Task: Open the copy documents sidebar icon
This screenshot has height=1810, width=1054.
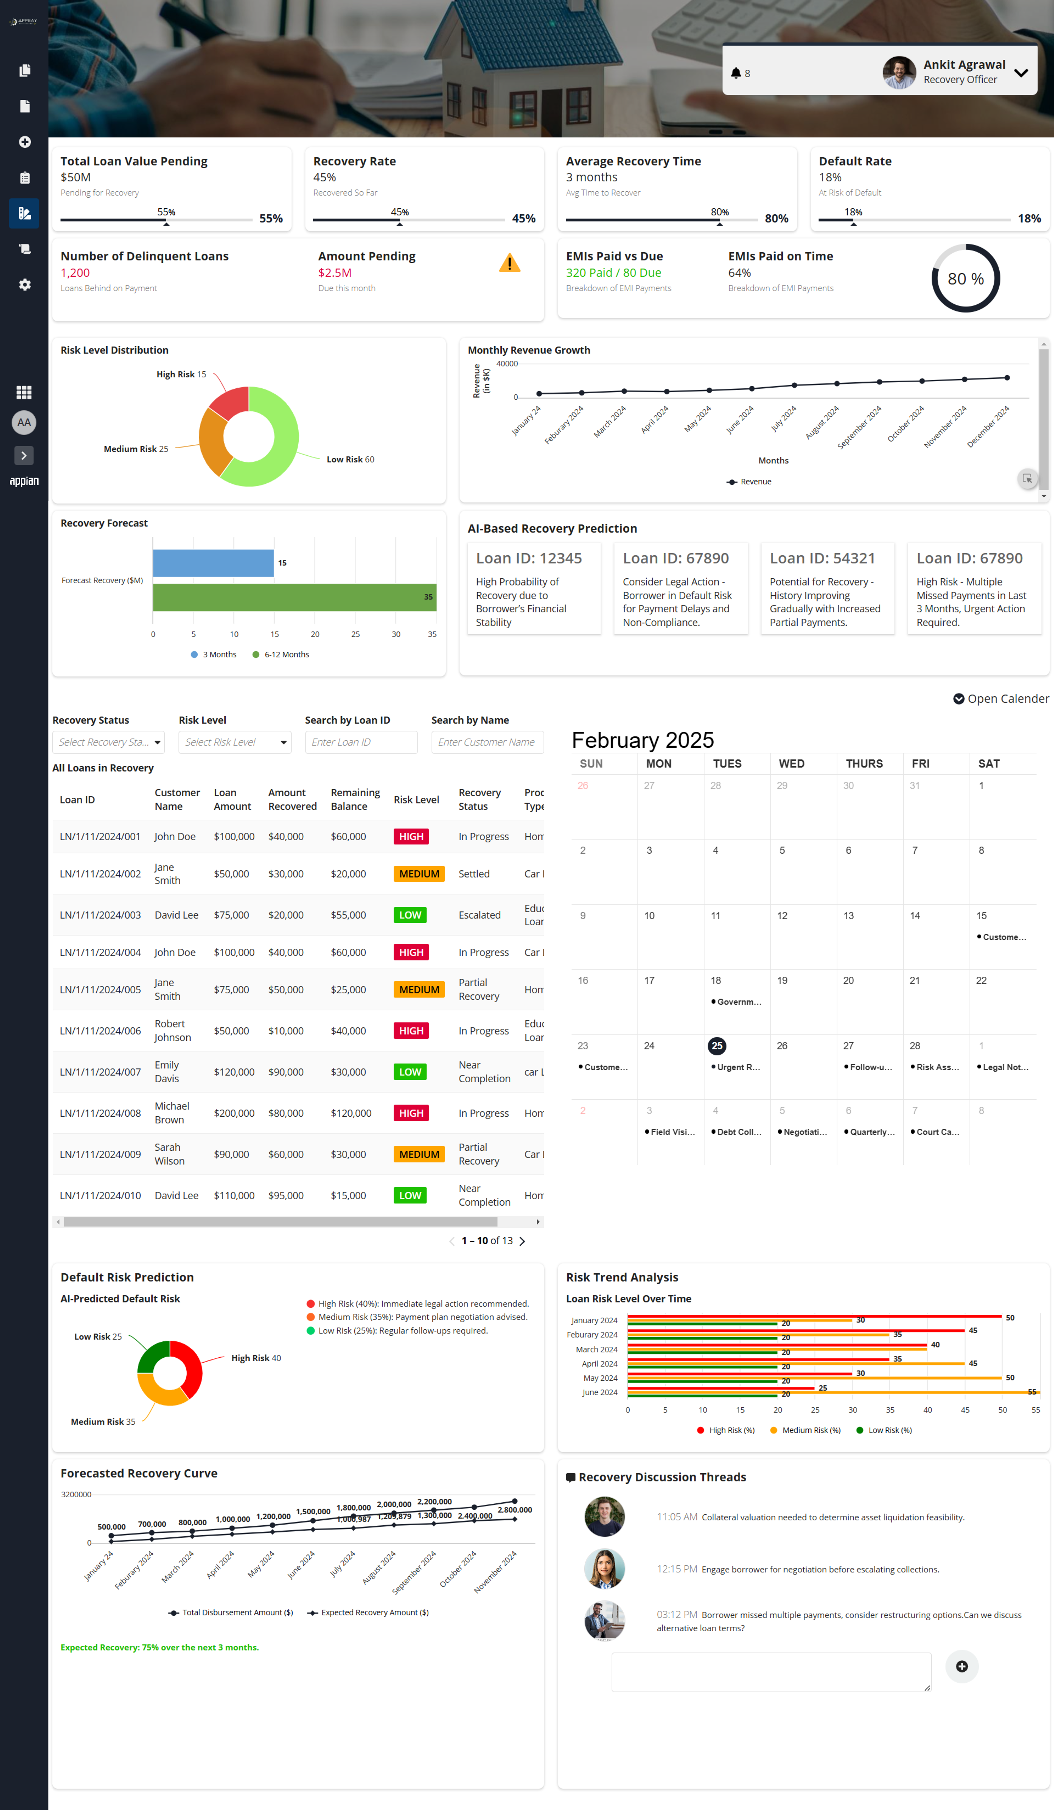Action: click(x=24, y=70)
